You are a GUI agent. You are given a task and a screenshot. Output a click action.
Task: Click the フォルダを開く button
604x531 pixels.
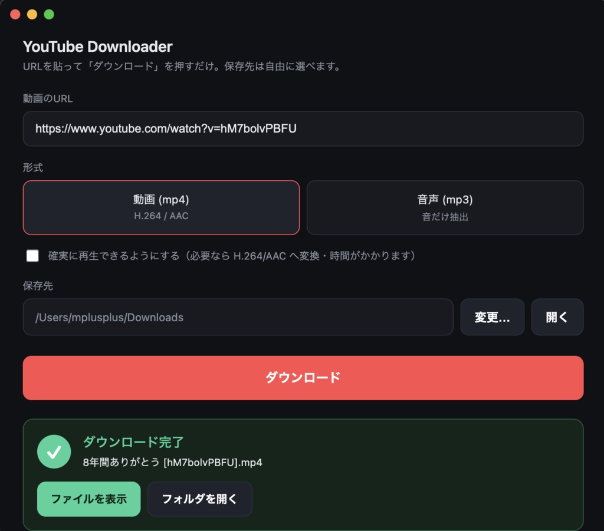(x=200, y=499)
